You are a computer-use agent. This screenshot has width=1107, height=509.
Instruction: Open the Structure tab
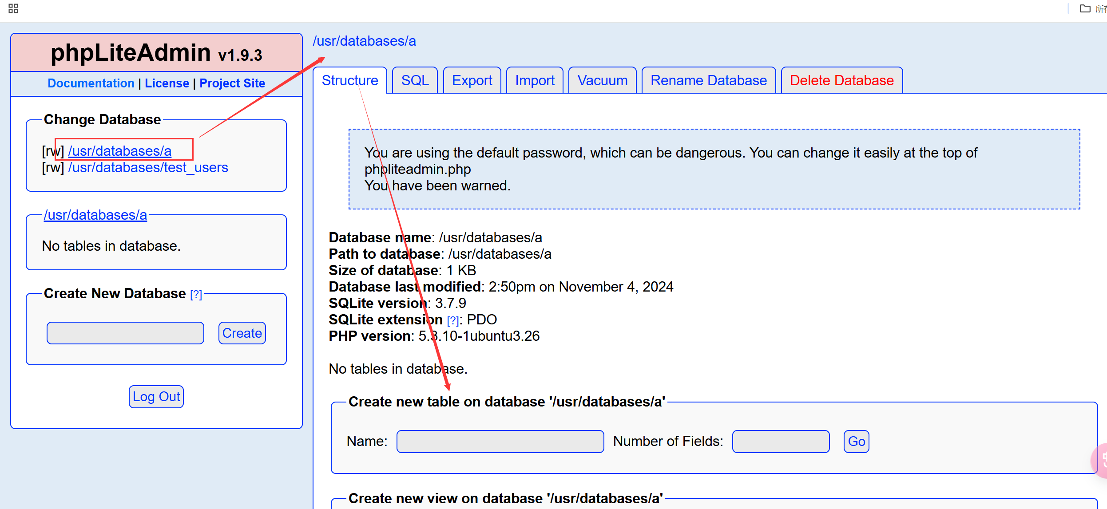350,80
